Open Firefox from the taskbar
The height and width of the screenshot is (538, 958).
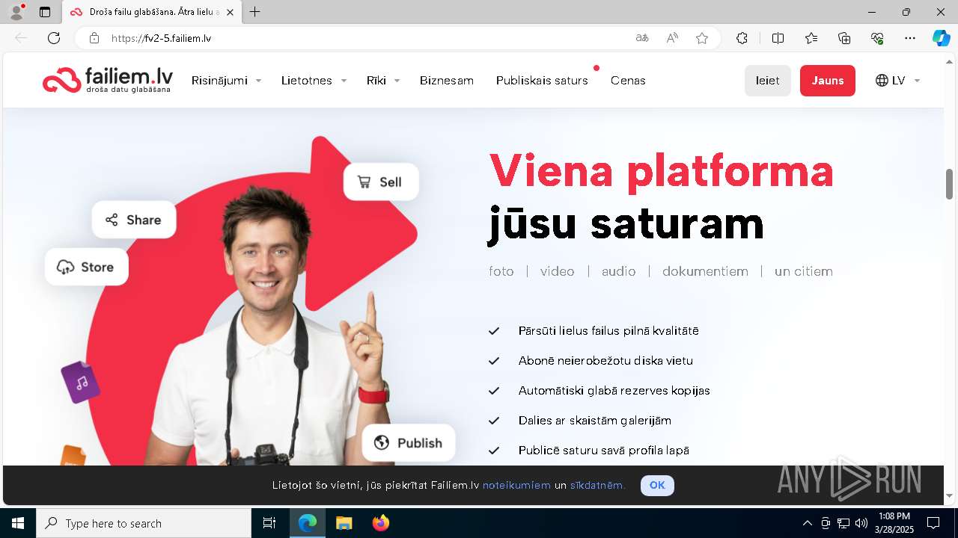pyautogui.click(x=381, y=523)
